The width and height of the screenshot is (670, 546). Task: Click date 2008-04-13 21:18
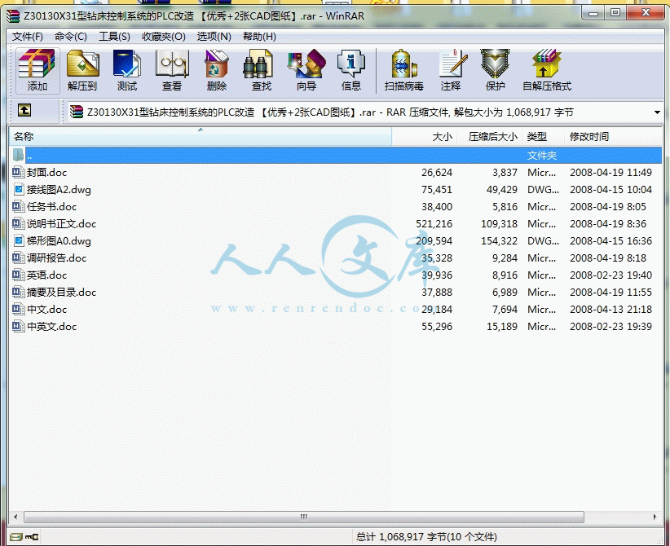click(610, 309)
